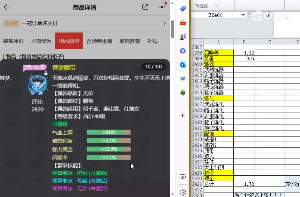
Task: Click the 太上仙羽 cell
Action: click(218, 167)
